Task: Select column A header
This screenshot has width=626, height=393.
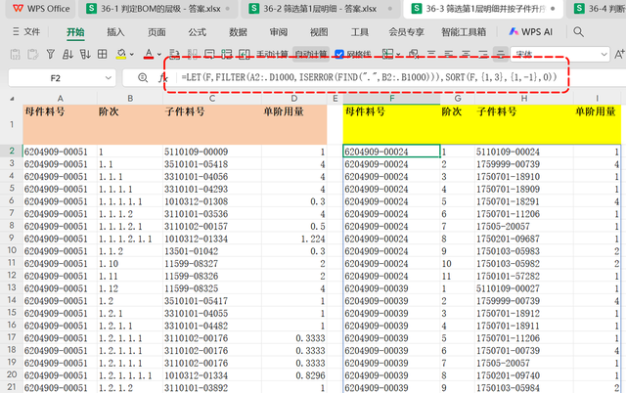Action: click(60, 99)
